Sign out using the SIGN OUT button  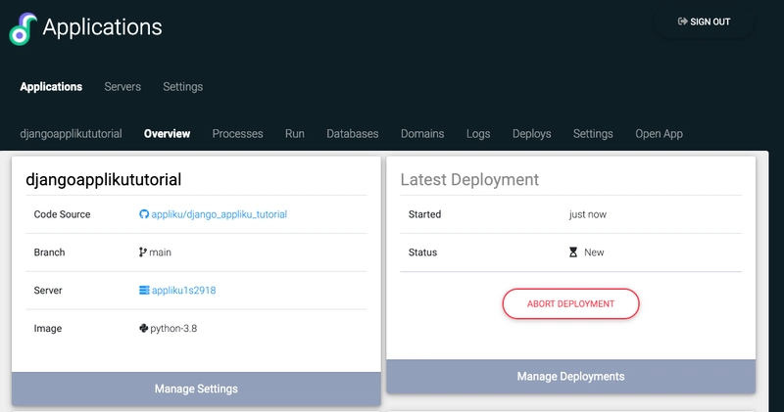coord(704,22)
